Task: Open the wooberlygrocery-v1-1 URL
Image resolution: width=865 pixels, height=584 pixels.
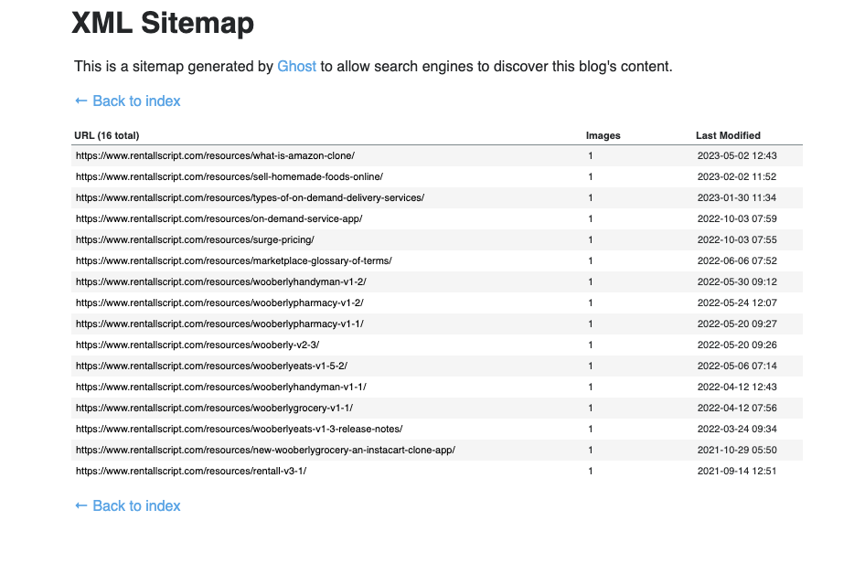Action: coord(214,408)
